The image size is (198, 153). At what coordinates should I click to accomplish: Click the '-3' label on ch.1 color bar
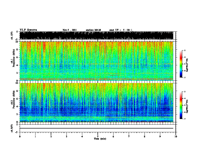(x=184, y=50)
